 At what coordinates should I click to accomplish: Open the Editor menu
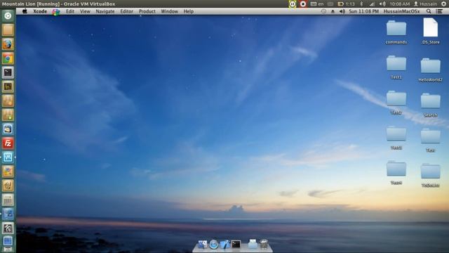point(126,11)
